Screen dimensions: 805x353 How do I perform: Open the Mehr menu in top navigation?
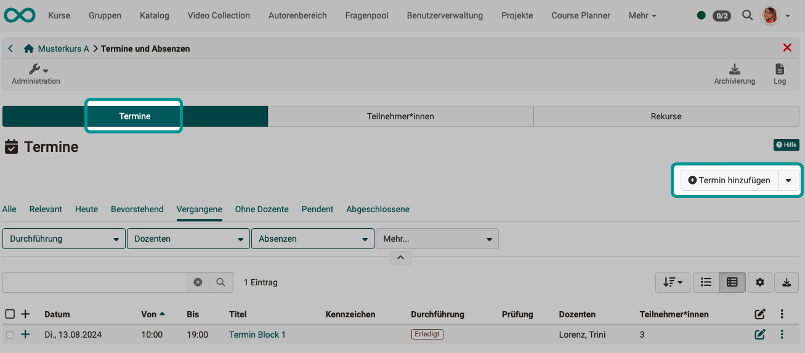click(x=642, y=15)
